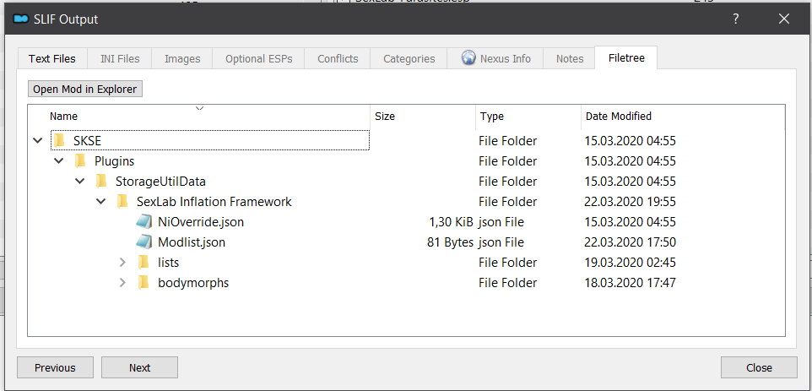Click the Nexus Info globe icon
Screen dimensions: 812x391
(x=468, y=58)
